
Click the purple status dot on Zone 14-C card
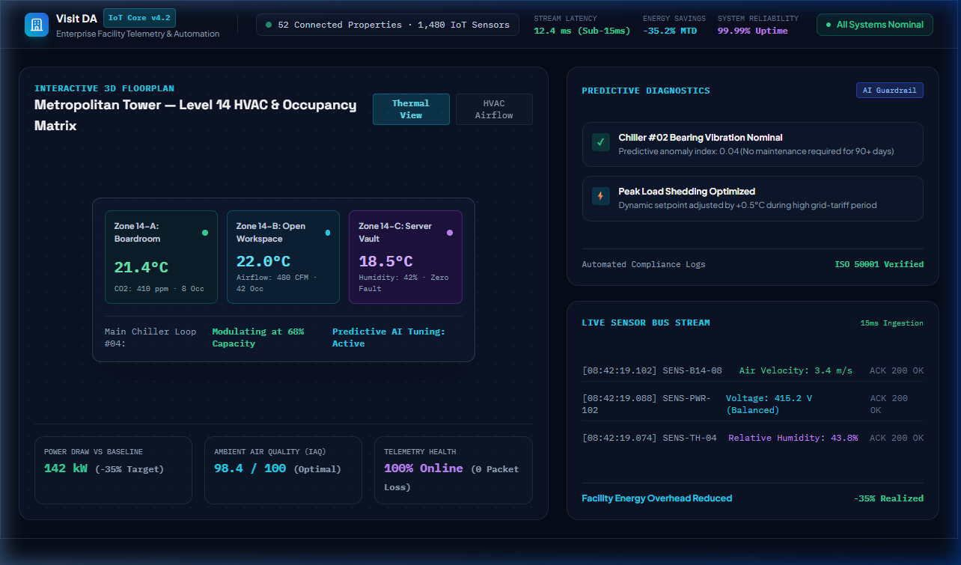450,233
